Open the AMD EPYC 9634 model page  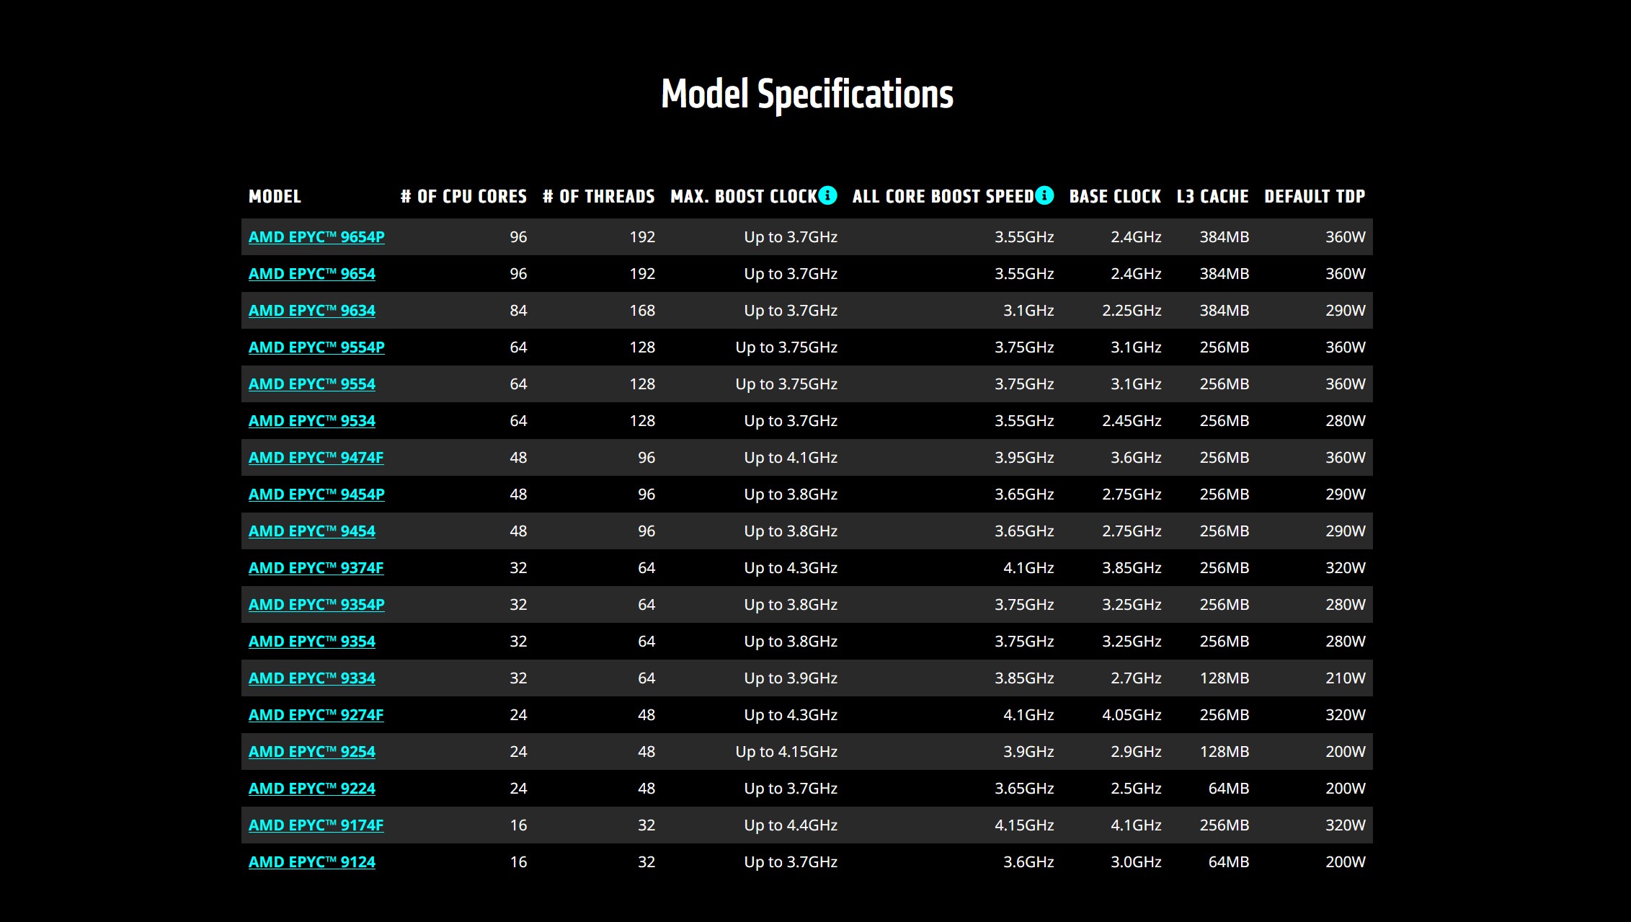tap(311, 311)
